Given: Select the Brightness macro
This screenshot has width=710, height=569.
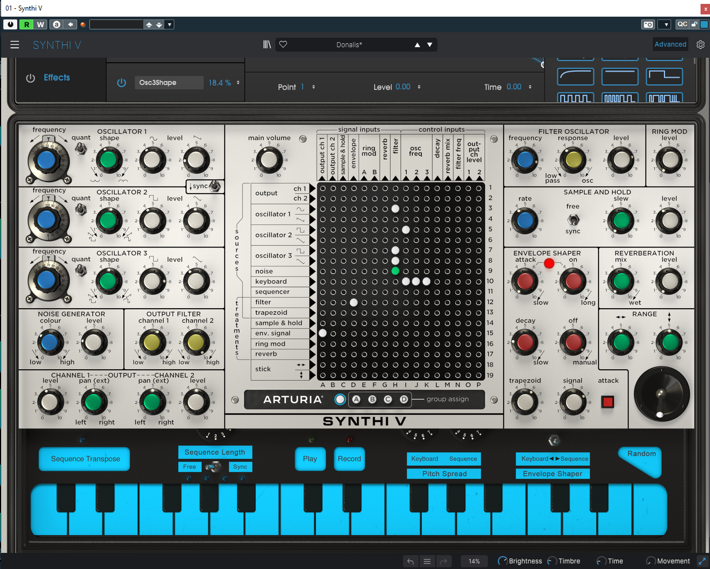Looking at the screenshot, I should (x=520, y=561).
